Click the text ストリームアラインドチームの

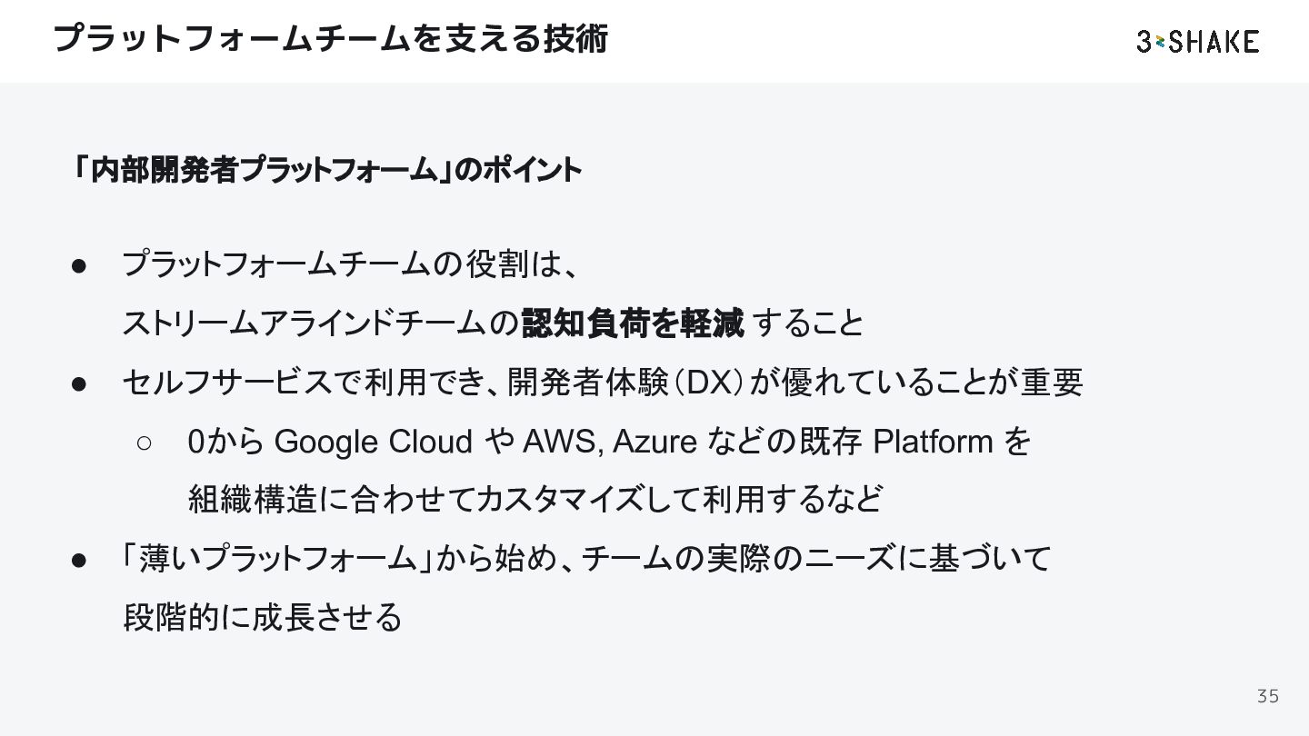320,323
